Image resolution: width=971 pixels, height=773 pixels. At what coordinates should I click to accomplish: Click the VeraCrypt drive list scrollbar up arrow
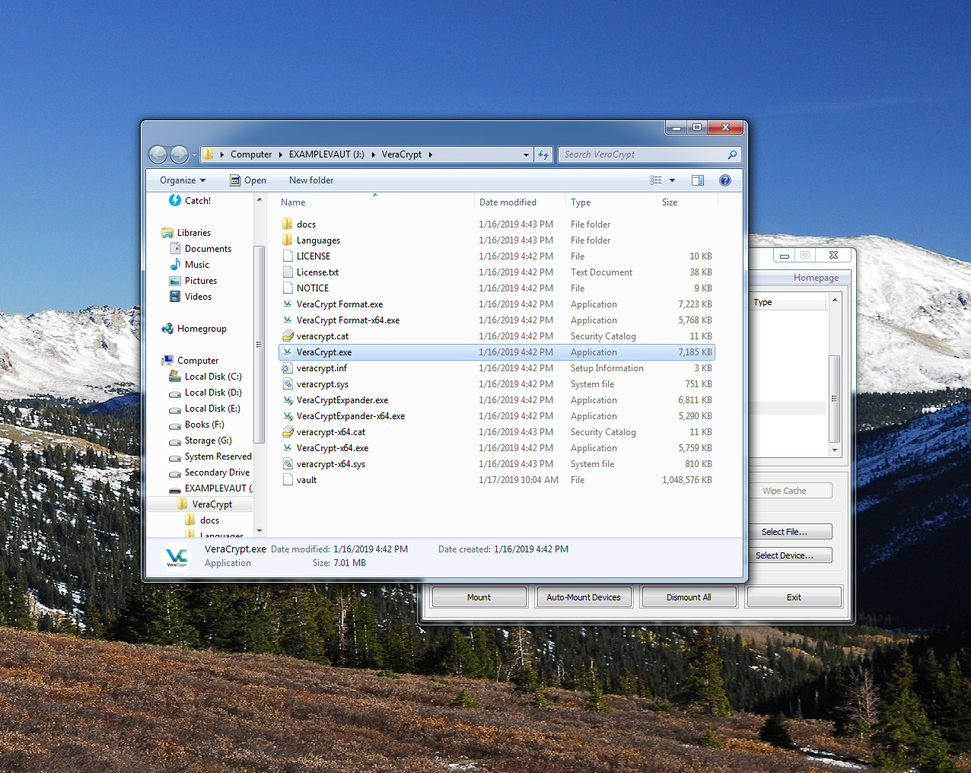point(835,300)
